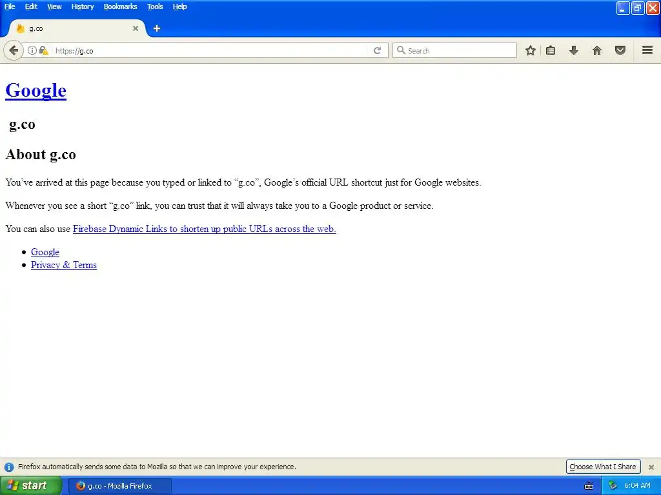Open the on-screen keyboard tray icon
Screen dimensions: 661x495
coord(589,486)
